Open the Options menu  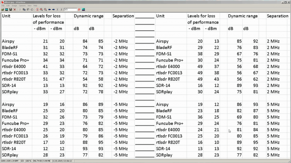[x=22, y=6]
